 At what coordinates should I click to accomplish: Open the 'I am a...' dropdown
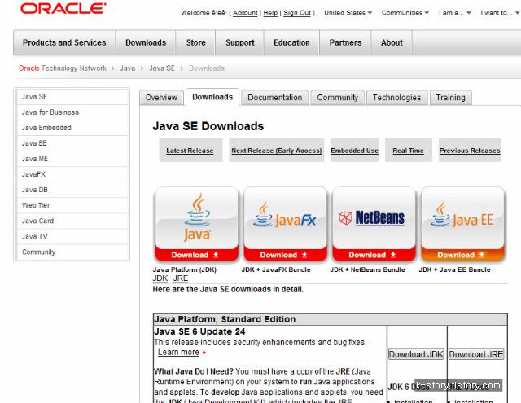pos(454,13)
